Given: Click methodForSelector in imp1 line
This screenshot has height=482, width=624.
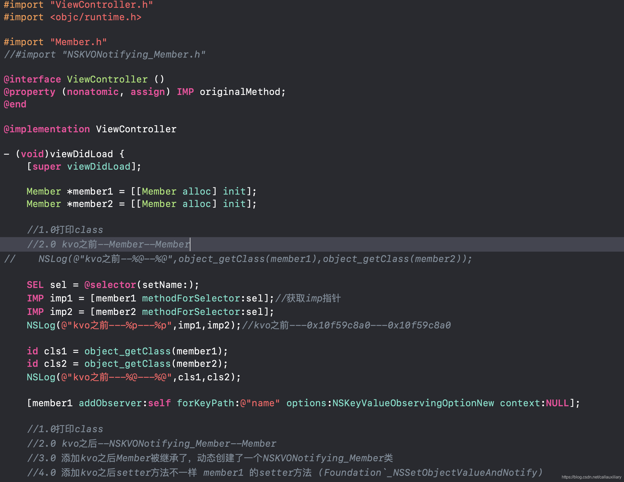Looking at the screenshot, I should click(191, 298).
